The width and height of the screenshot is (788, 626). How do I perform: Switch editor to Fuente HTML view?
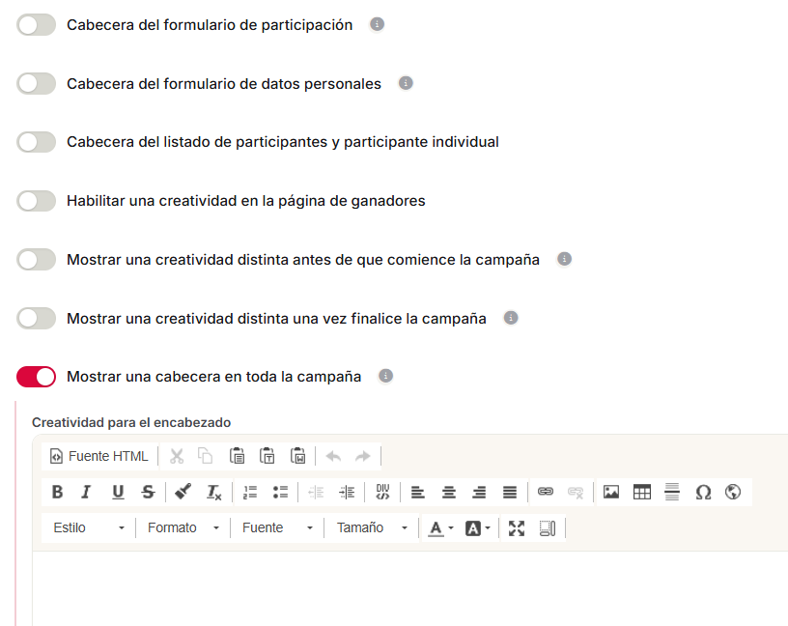pos(99,456)
